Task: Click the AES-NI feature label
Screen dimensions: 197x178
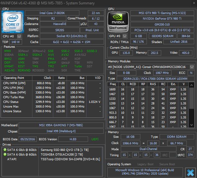Action: tap(9, 70)
